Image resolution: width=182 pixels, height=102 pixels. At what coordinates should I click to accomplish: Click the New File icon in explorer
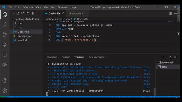(x=18, y=13)
